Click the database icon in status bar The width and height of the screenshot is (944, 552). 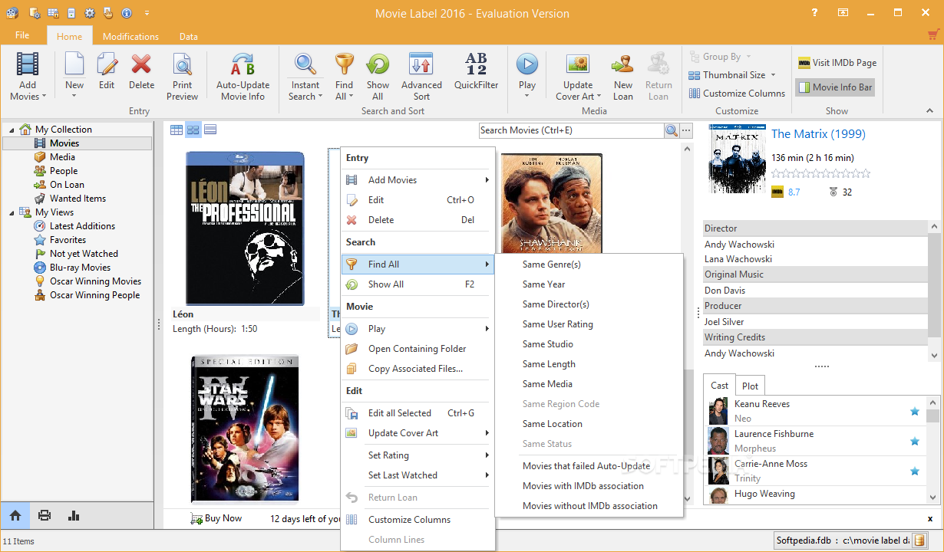pos(919,540)
